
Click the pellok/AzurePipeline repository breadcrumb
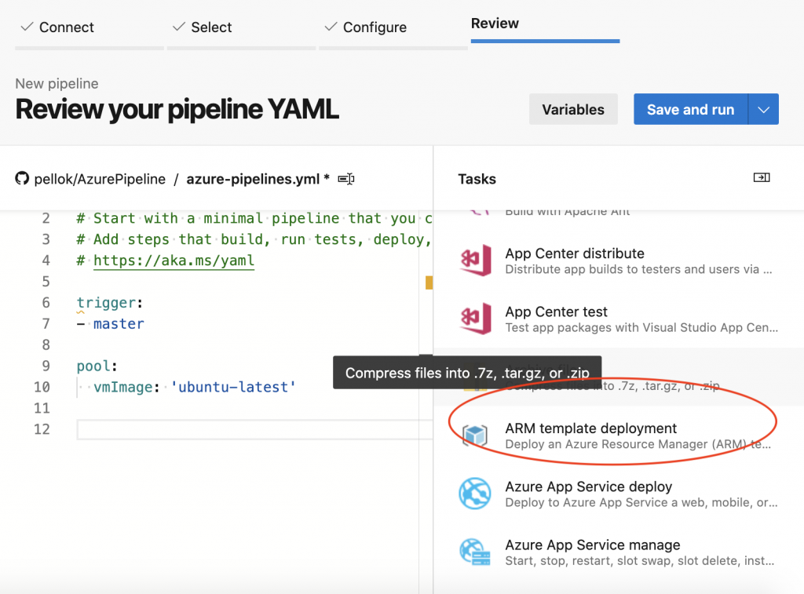pyautogui.click(x=100, y=179)
